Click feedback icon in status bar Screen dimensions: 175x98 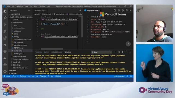127,76
